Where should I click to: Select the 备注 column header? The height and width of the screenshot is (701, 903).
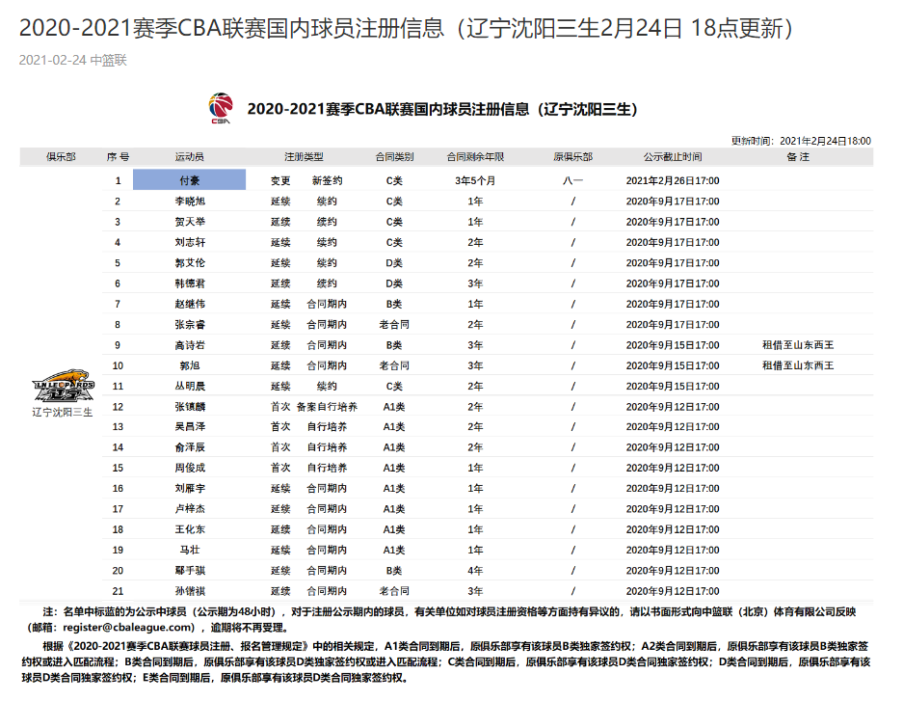[x=798, y=156]
